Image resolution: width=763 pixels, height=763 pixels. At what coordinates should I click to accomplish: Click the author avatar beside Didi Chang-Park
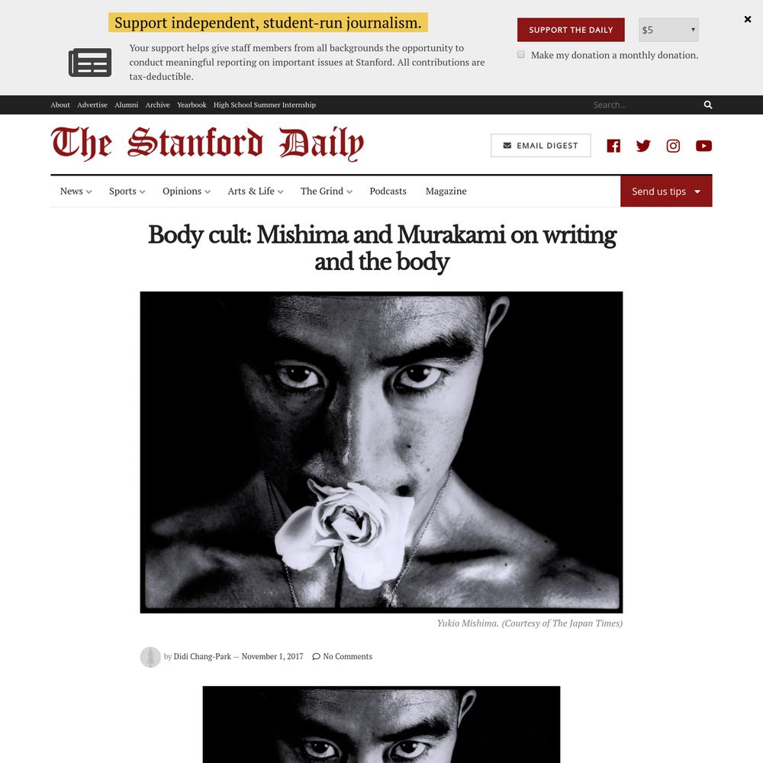coord(150,657)
